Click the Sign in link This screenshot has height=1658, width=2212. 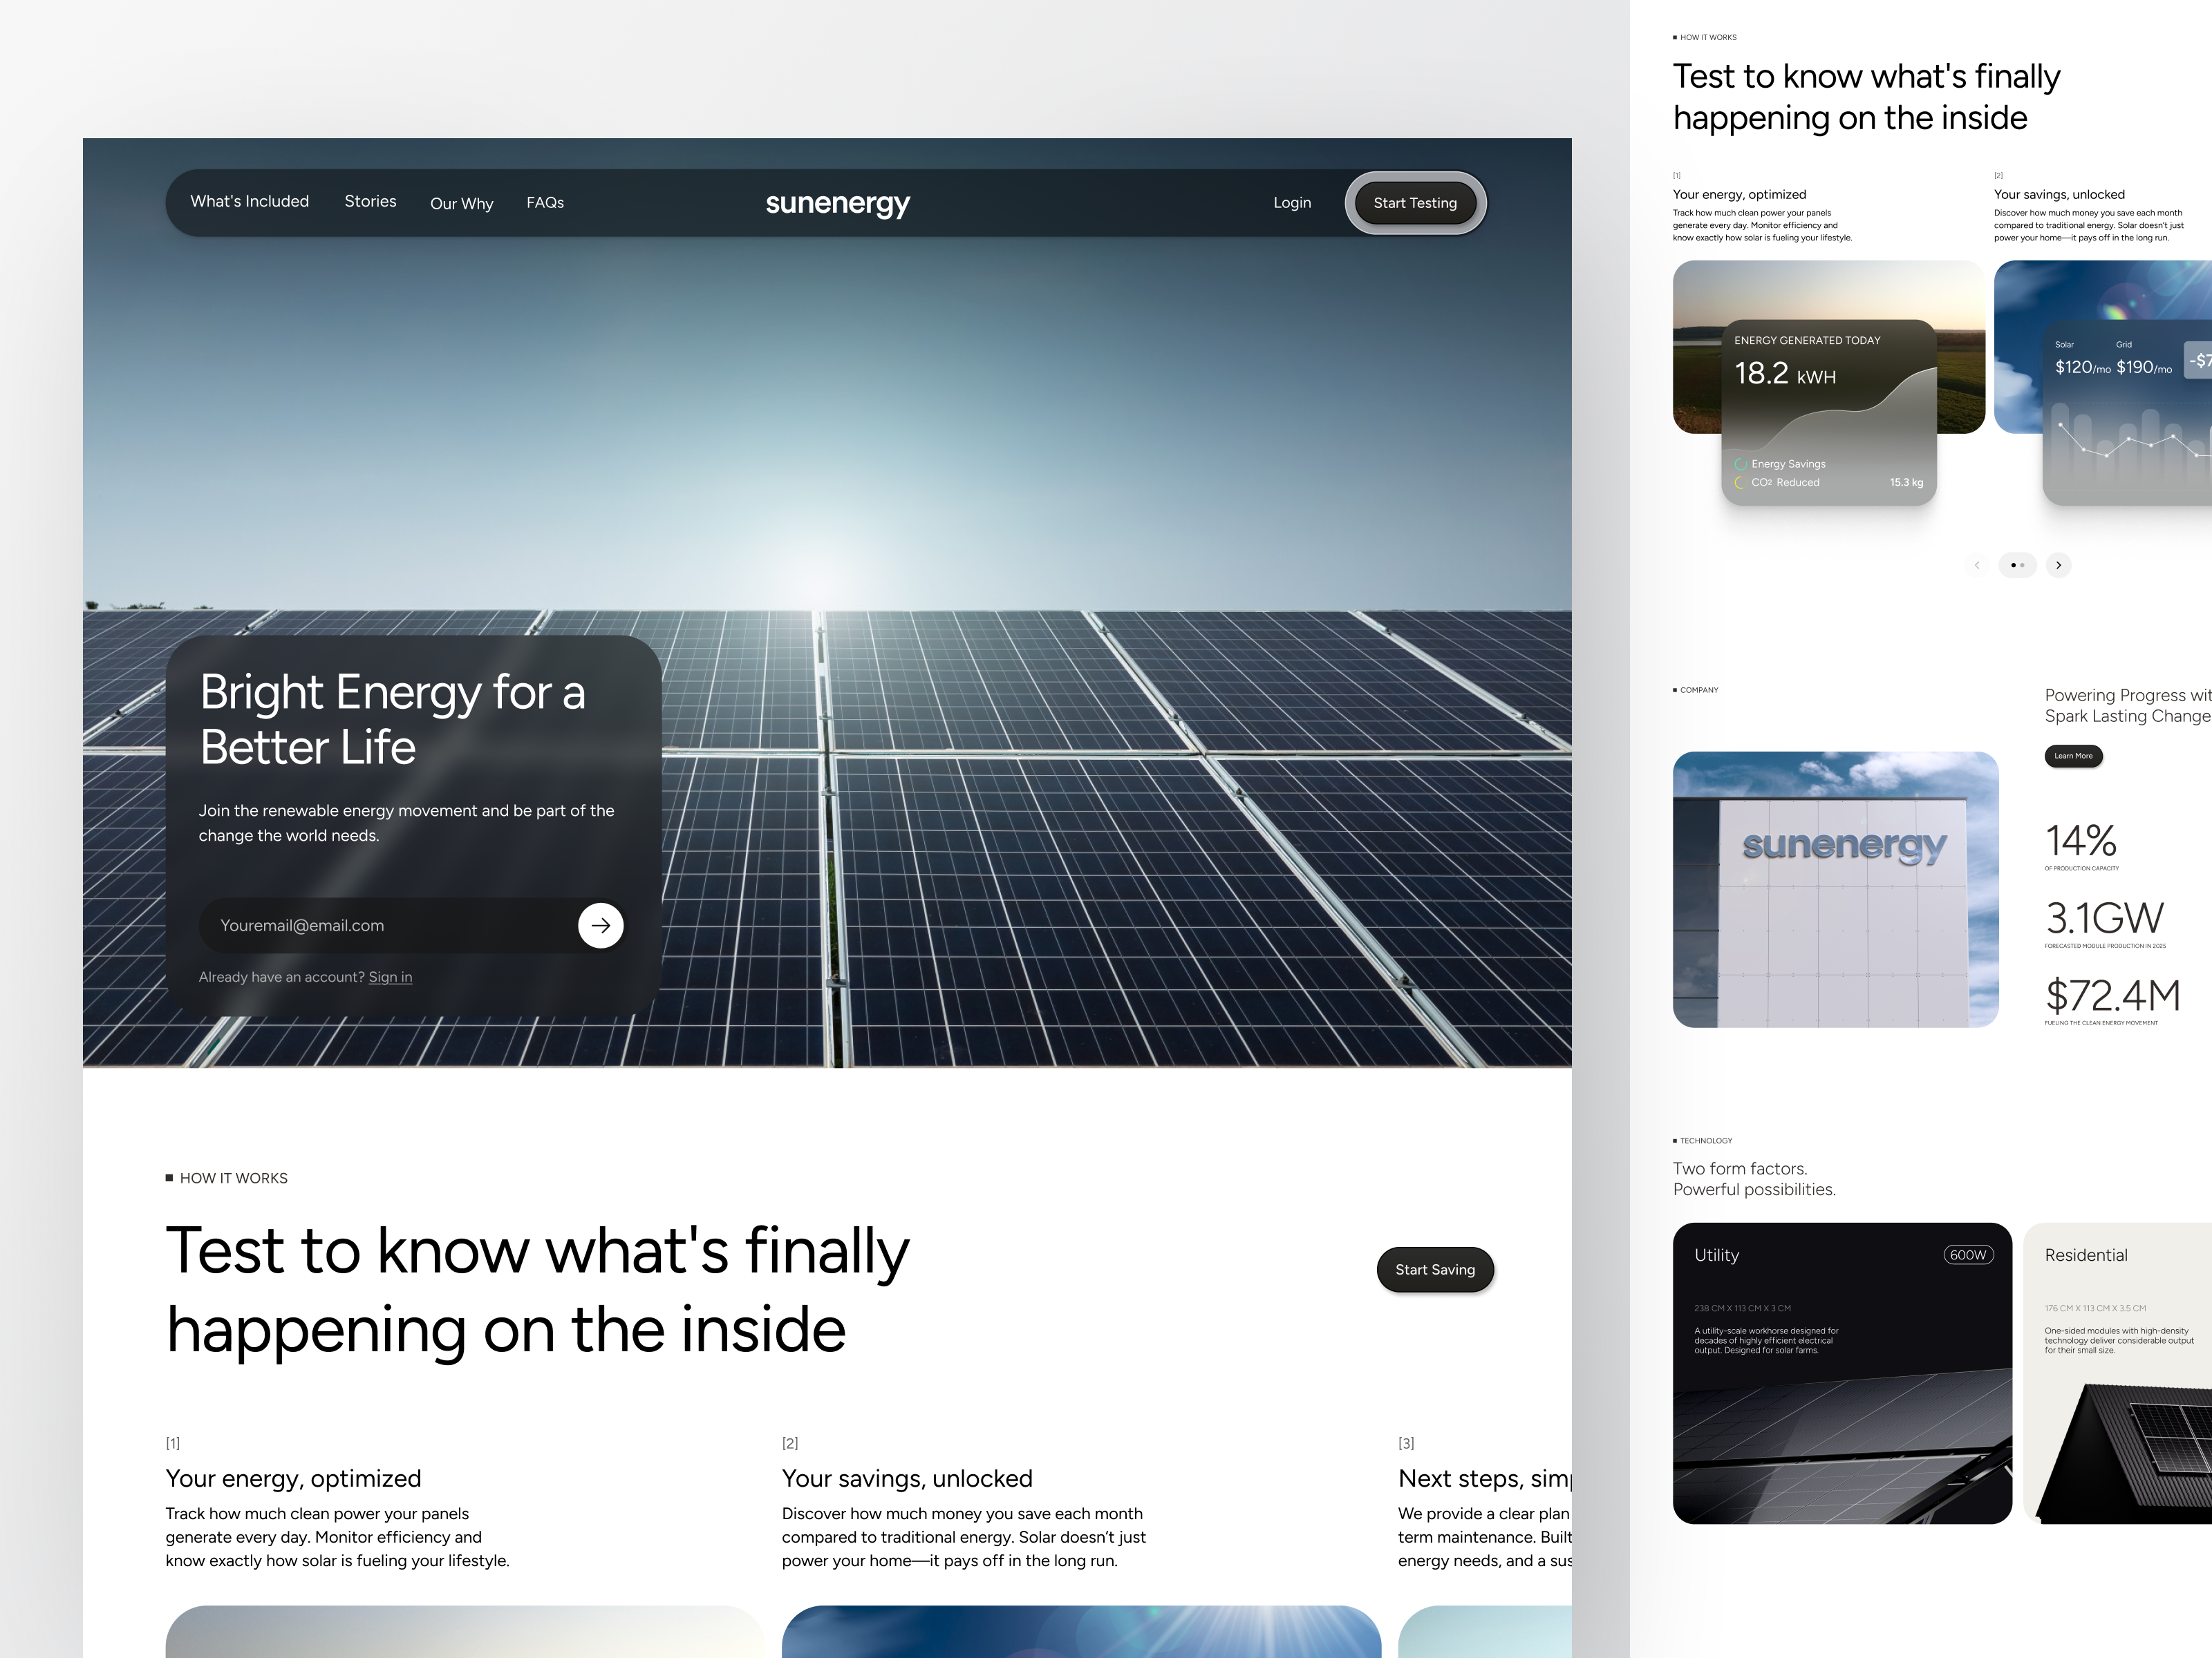click(390, 978)
